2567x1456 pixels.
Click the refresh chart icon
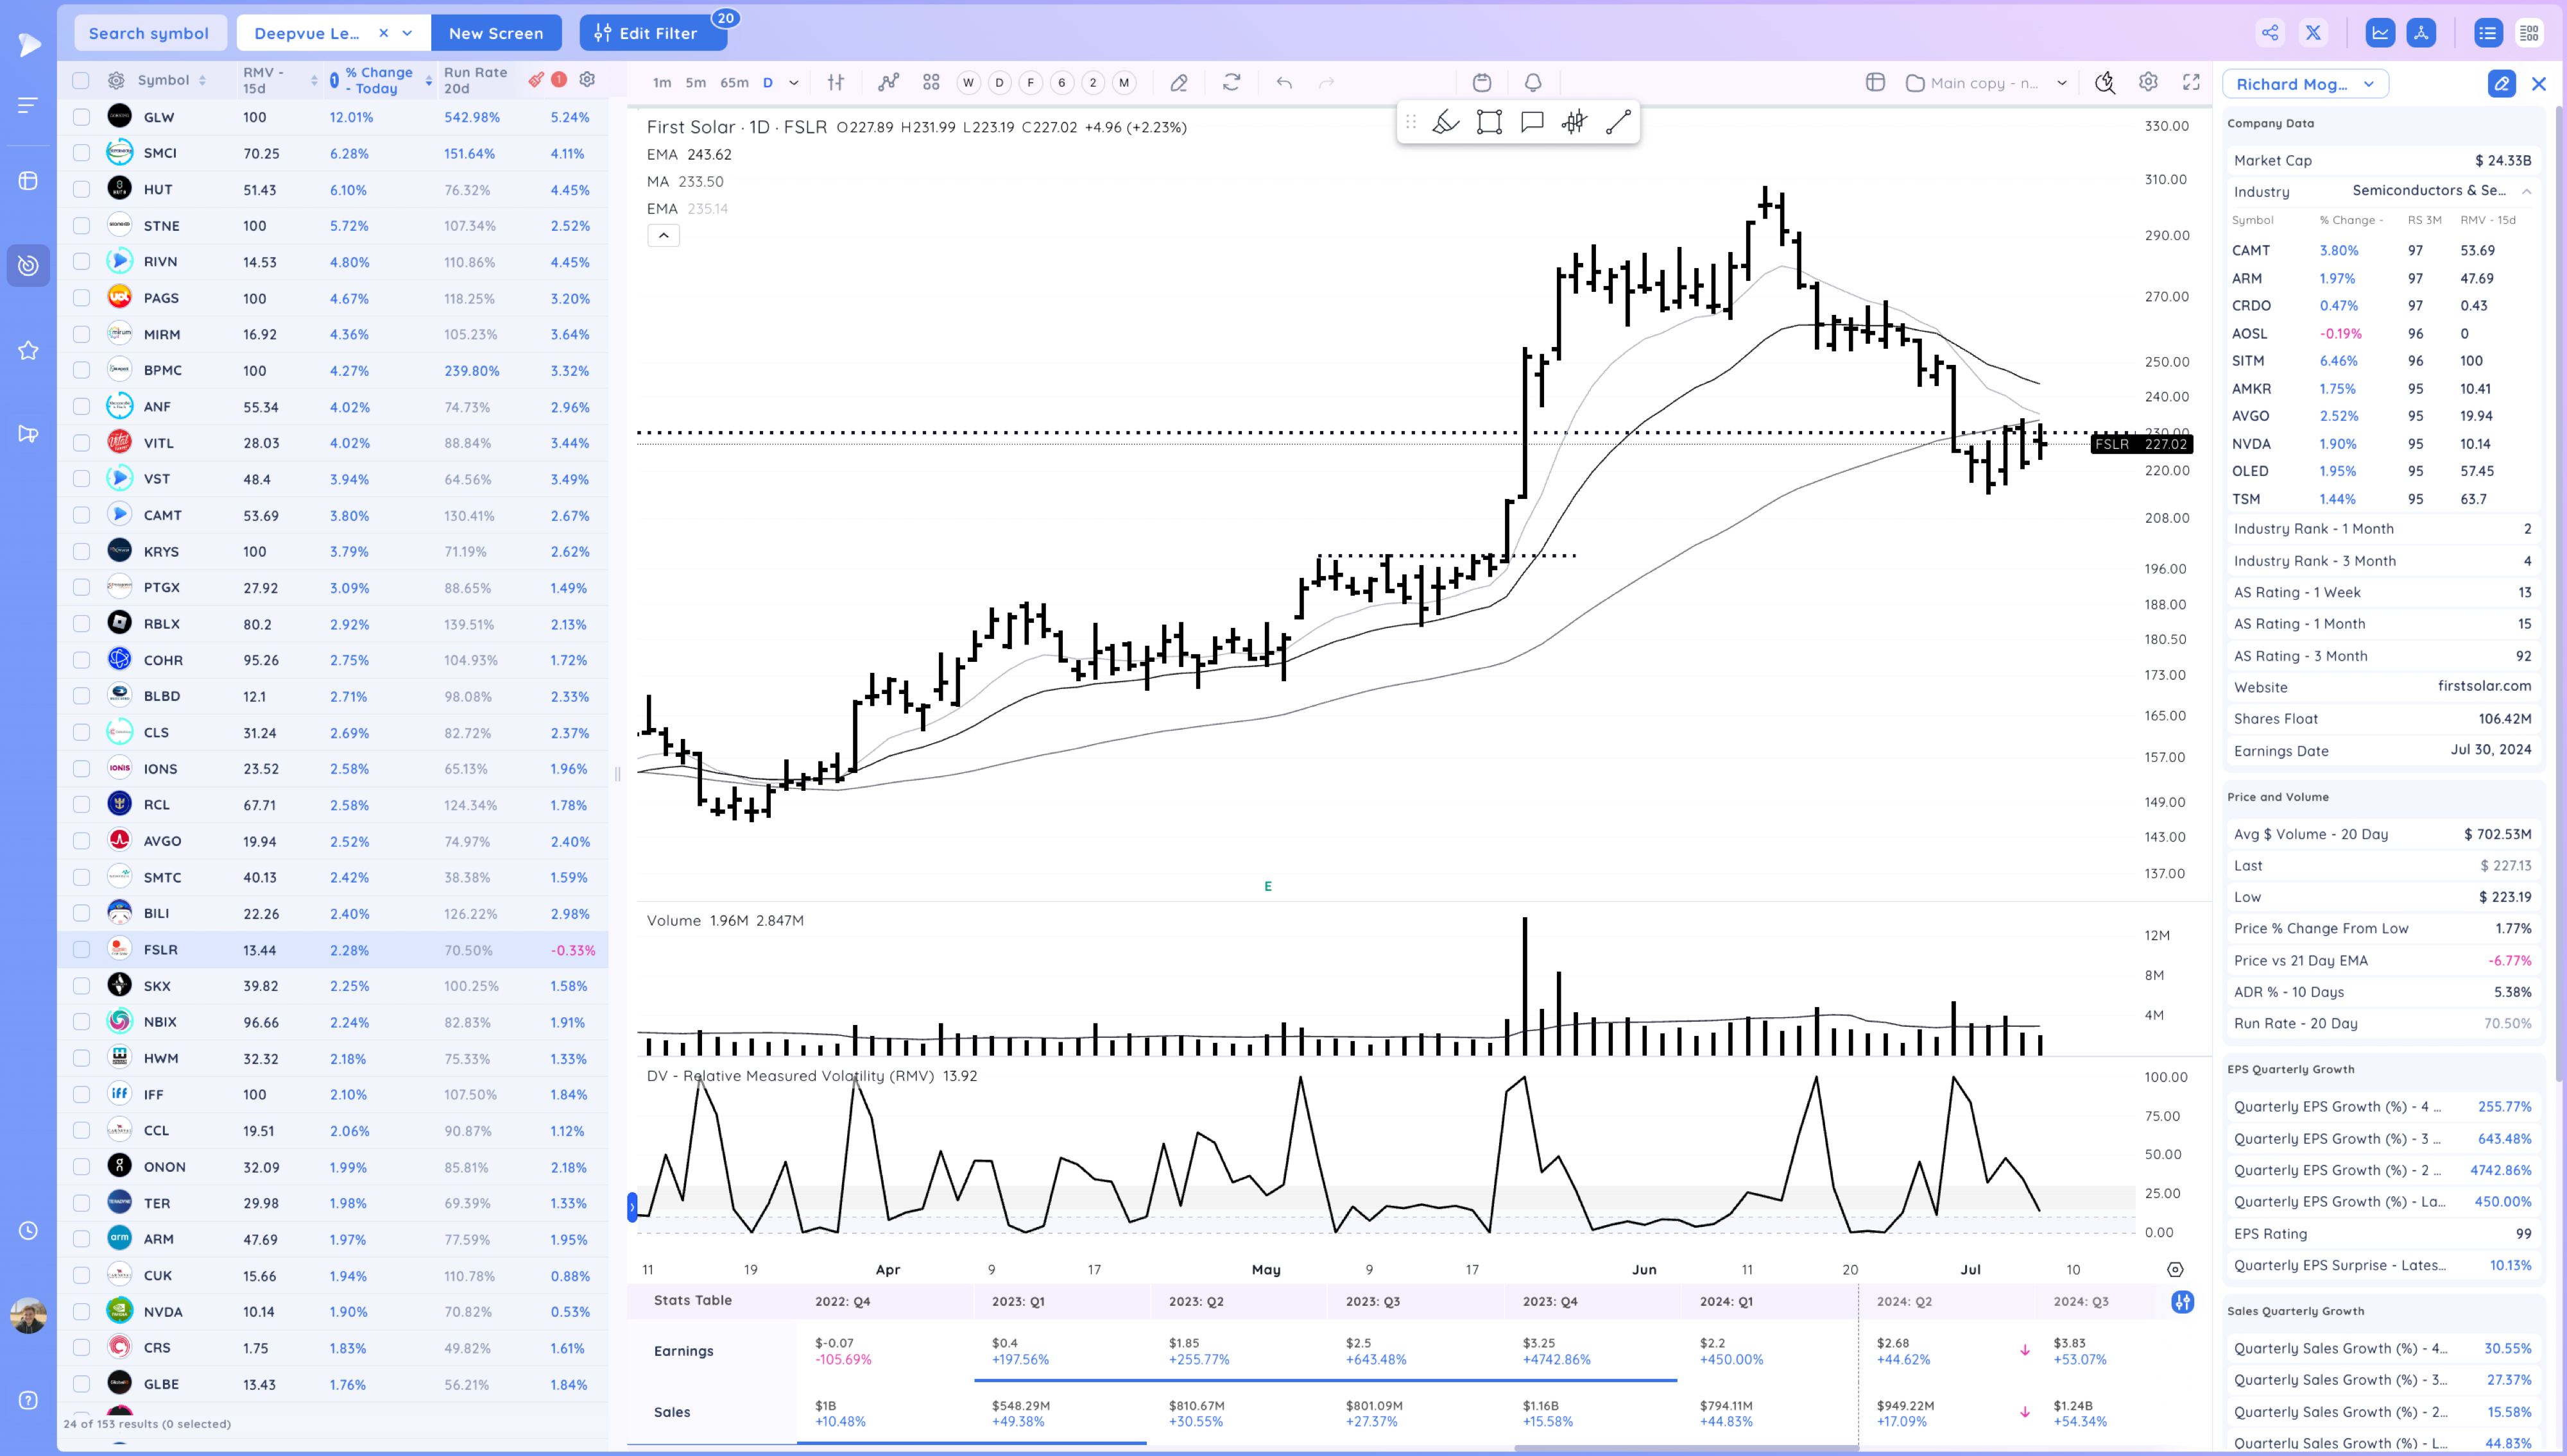pos(1232,83)
